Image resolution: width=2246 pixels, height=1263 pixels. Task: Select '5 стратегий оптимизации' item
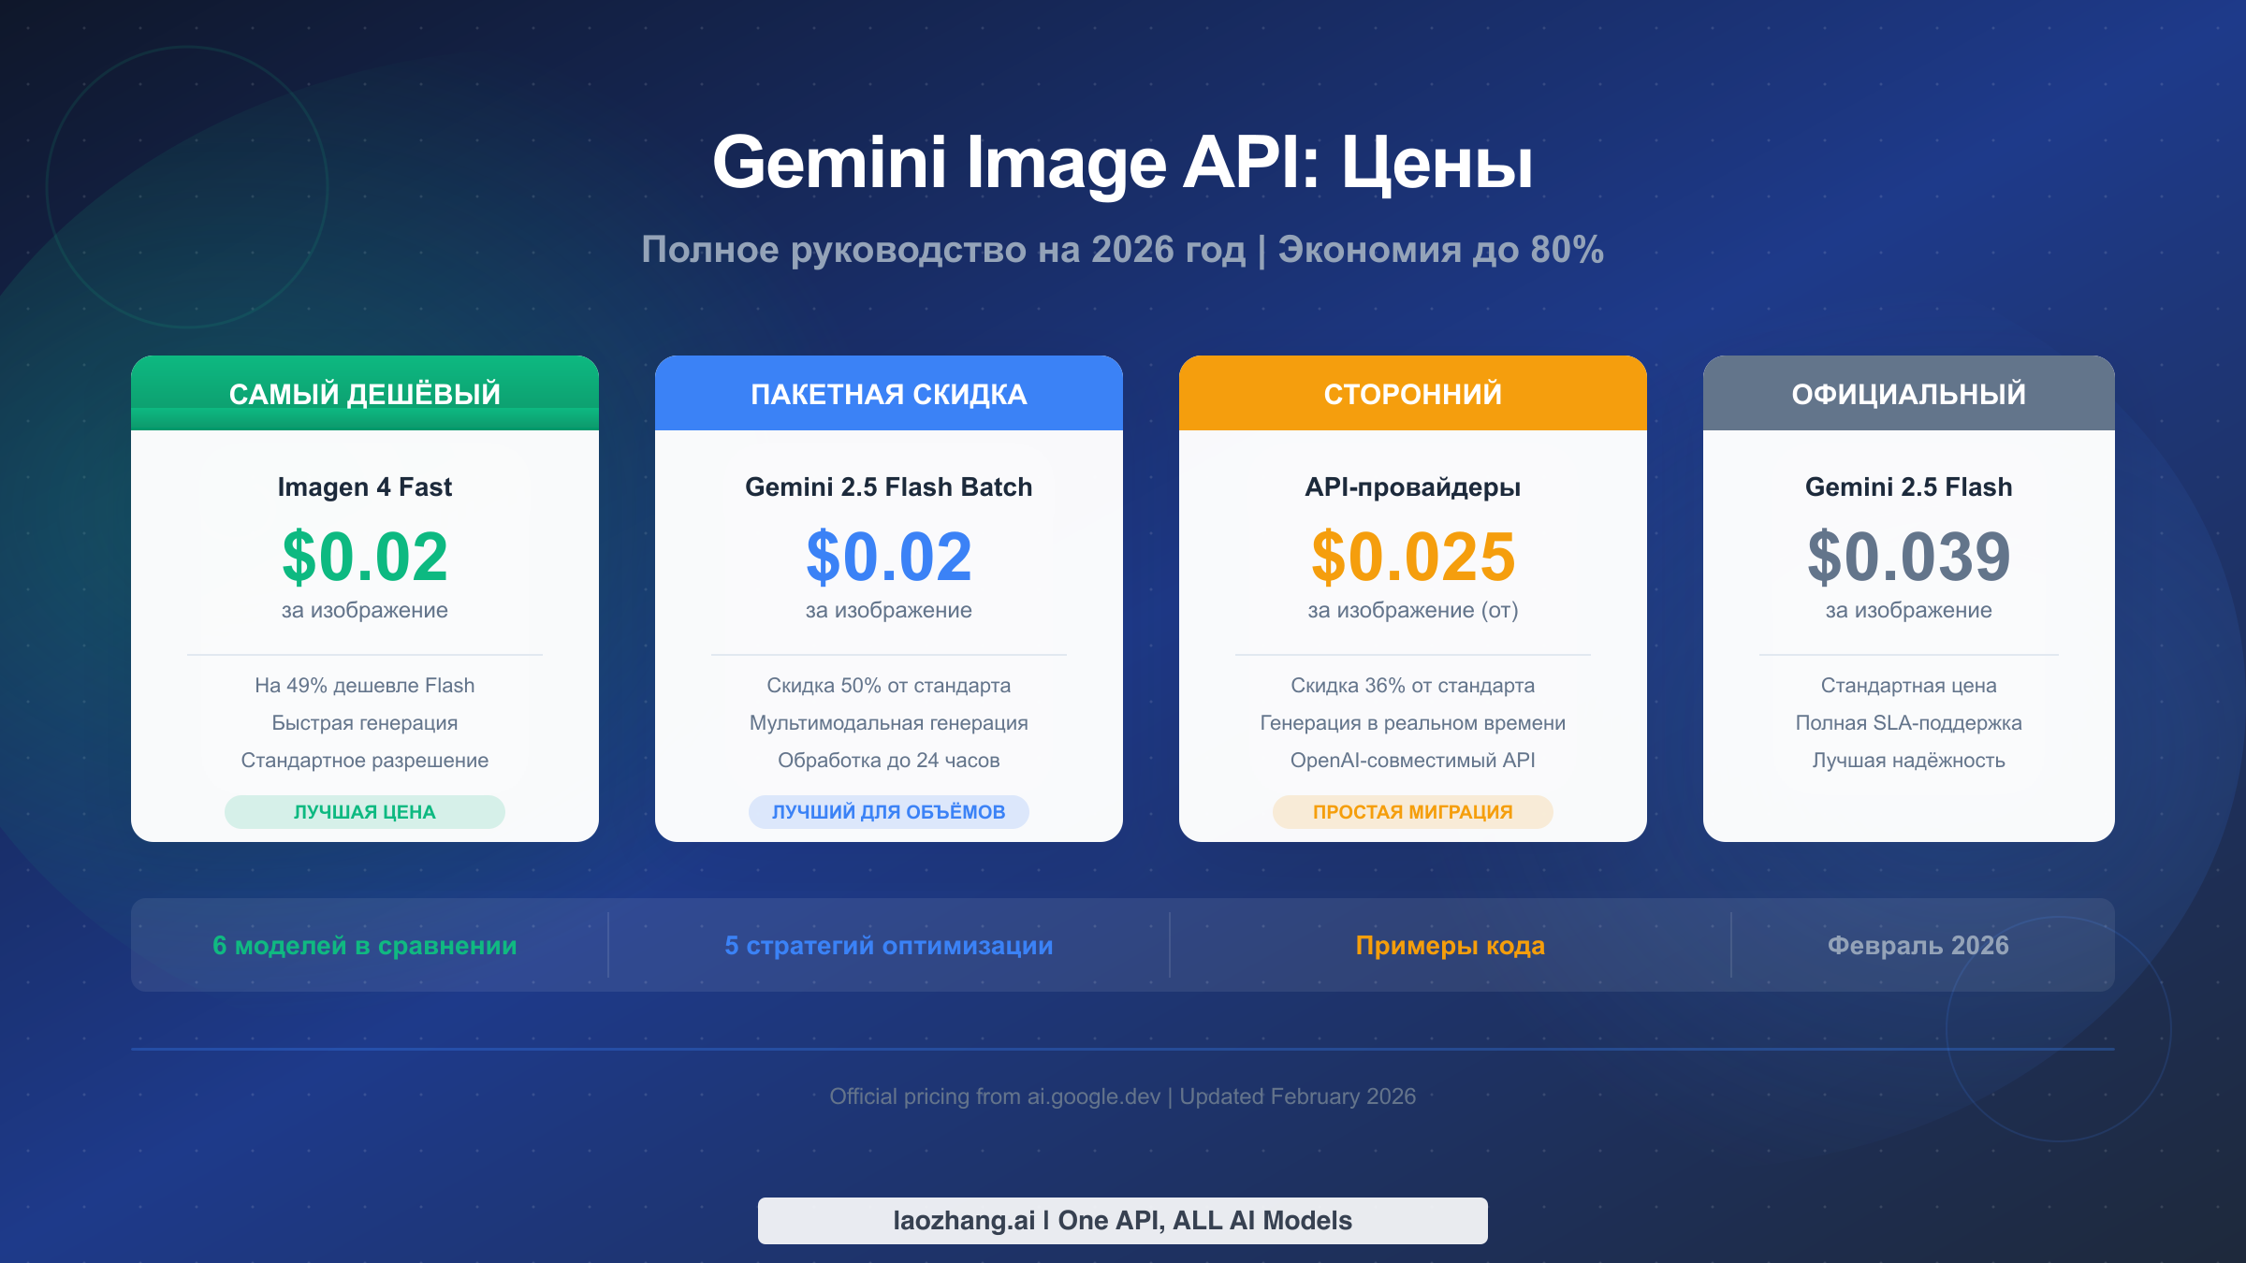coord(889,946)
